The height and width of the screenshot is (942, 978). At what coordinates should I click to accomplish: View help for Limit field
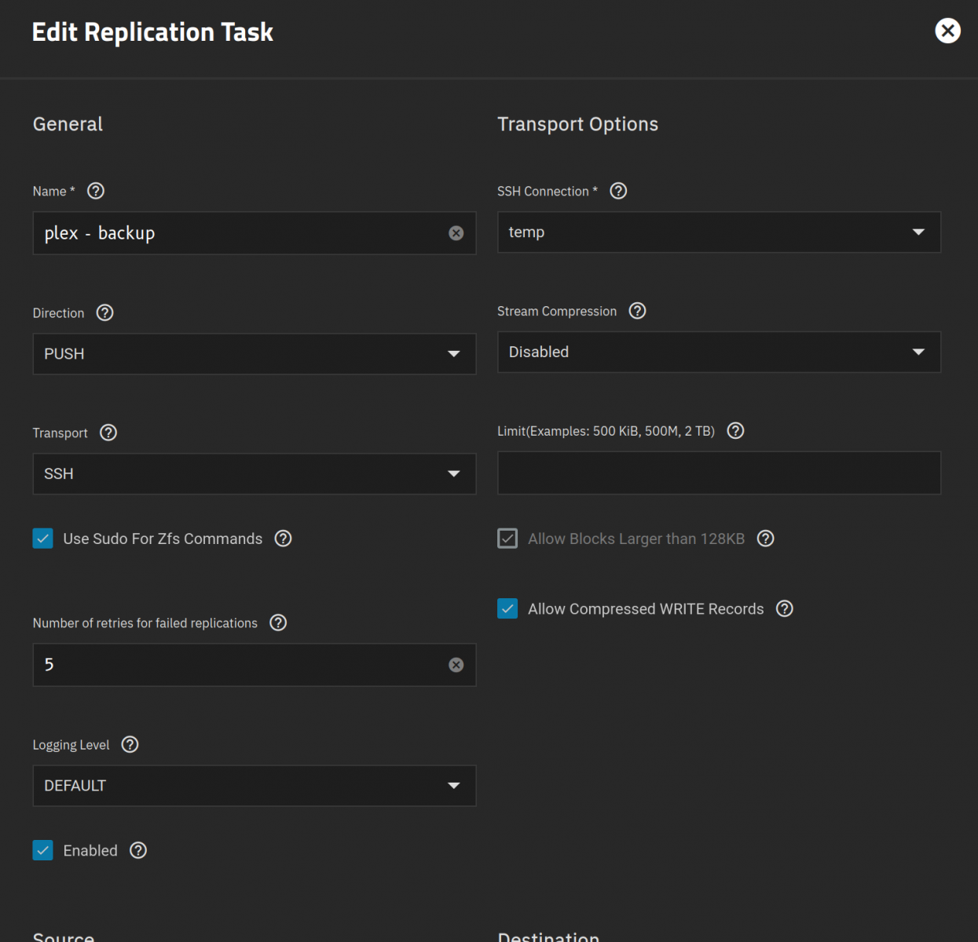pos(735,430)
